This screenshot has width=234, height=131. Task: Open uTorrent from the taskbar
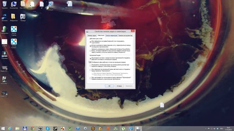click(123, 128)
